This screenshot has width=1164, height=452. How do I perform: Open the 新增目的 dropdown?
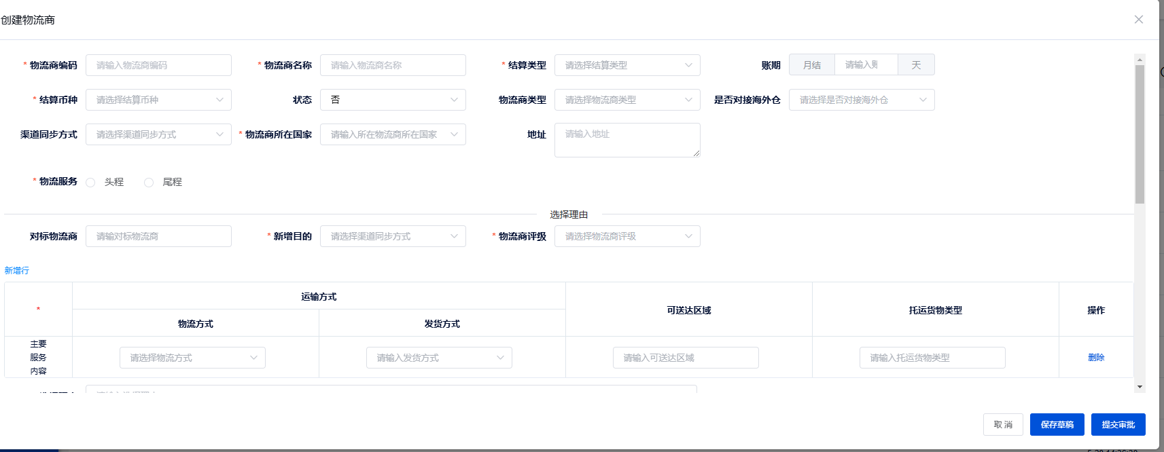click(x=393, y=236)
